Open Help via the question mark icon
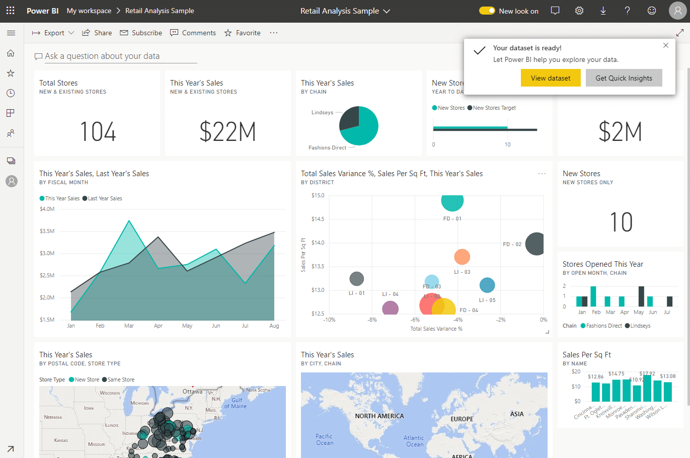 (627, 11)
